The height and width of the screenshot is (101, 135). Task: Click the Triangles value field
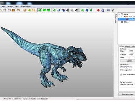click(131, 54)
